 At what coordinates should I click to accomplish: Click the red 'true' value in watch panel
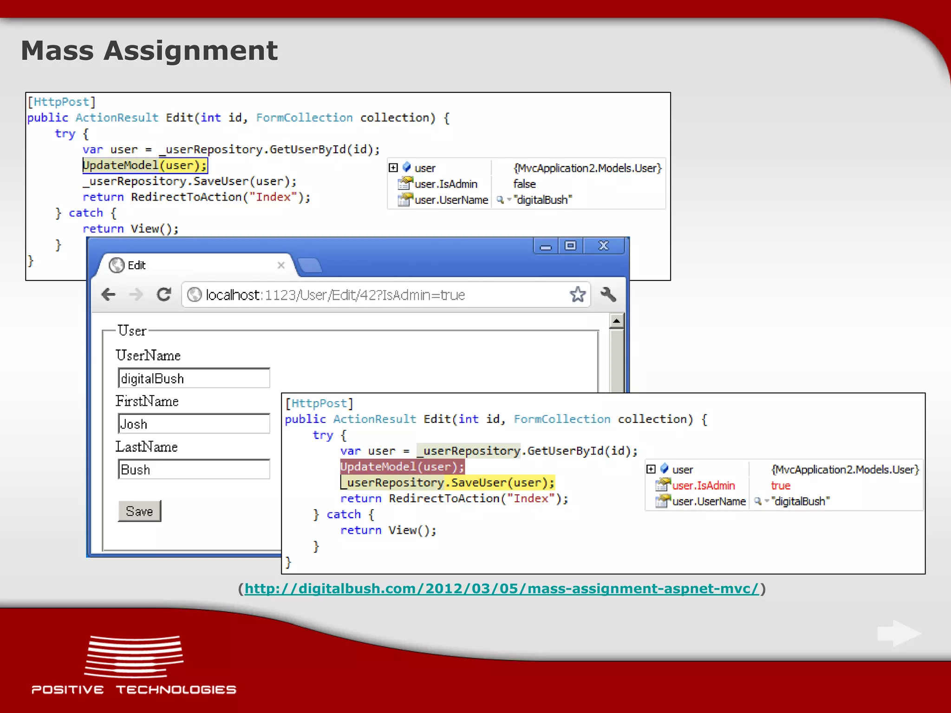781,486
